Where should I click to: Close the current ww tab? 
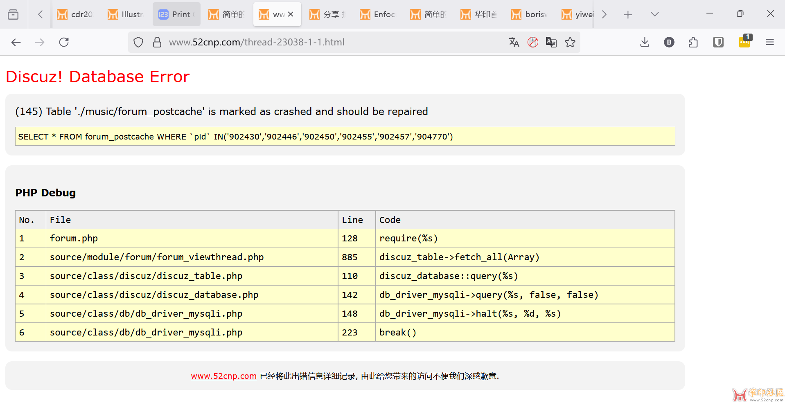click(x=291, y=14)
